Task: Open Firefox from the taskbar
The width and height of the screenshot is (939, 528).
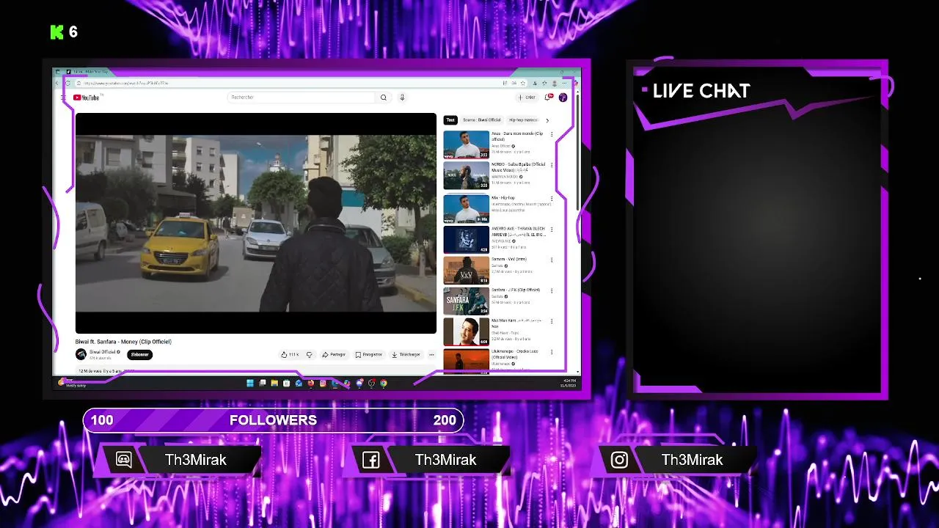Action: tap(311, 383)
